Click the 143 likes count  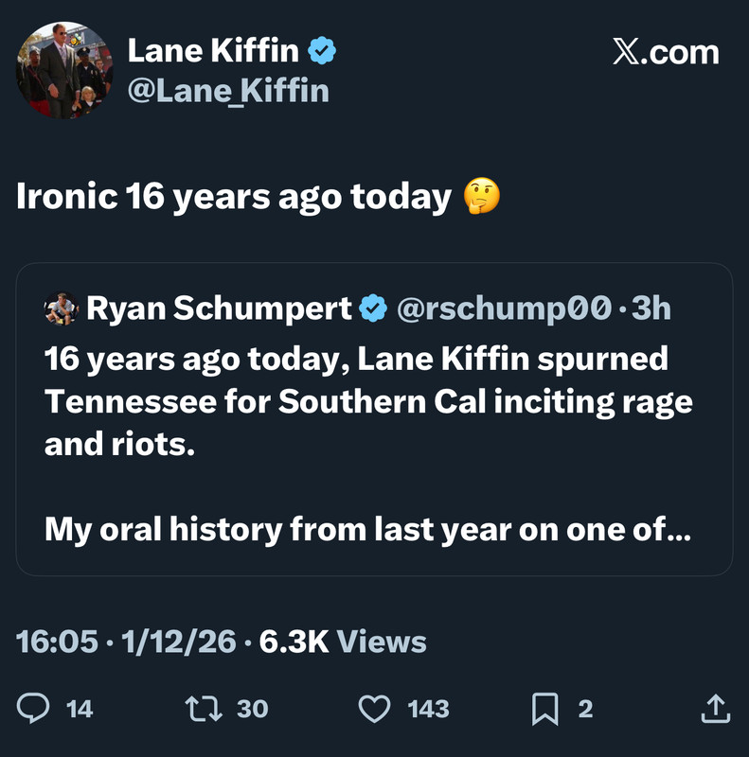pos(428,708)
